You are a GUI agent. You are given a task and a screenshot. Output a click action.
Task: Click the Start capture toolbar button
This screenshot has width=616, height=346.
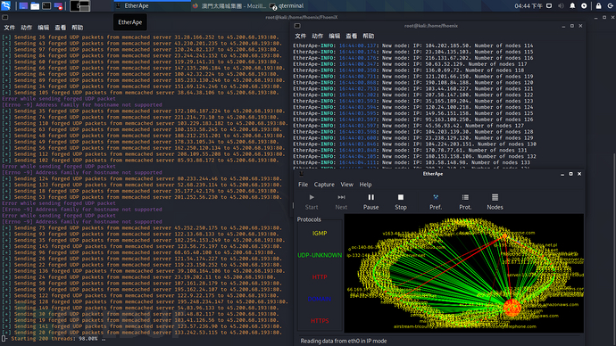coord(312,202)
